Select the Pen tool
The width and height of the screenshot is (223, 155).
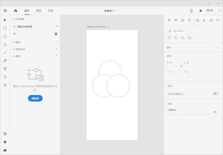pyautogui.click(x=5, y=61)
